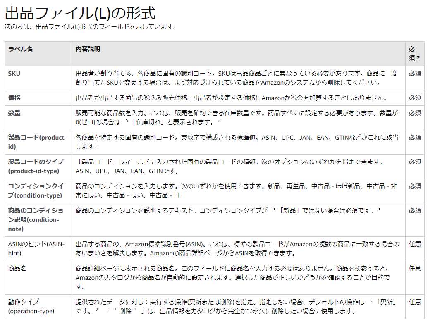428x319 pixels.
Task: Click the 任意 cell in the 商品名 row
Action: pyautogui.click(x=415, y=268)
